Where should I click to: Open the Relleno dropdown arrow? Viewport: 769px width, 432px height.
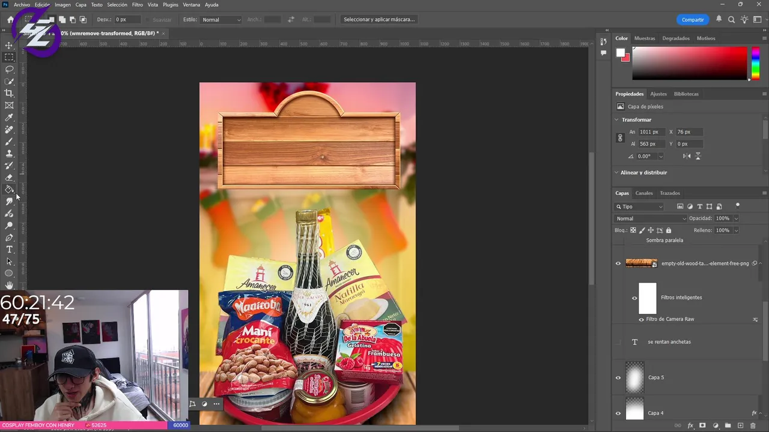coord(736,230)
